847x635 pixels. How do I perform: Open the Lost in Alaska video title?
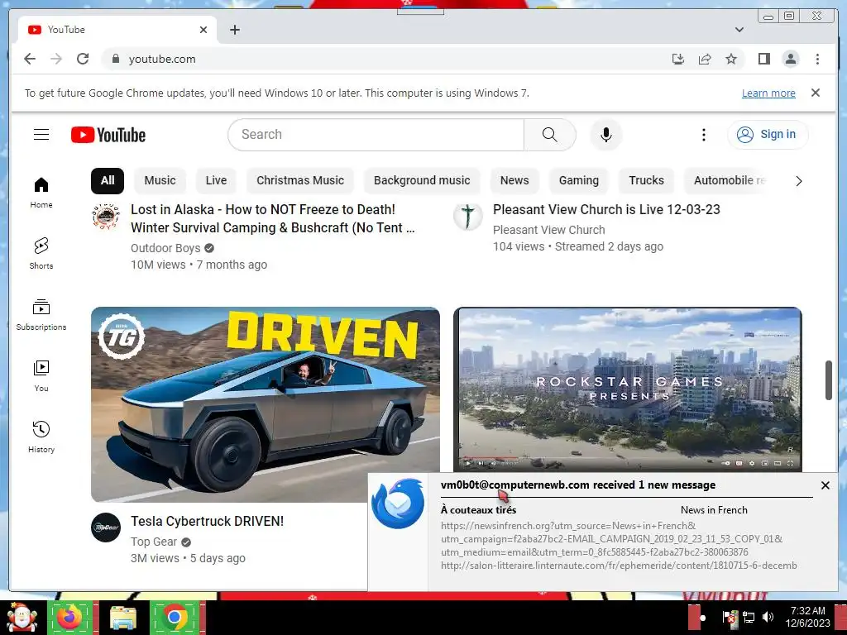pos(273,218)
